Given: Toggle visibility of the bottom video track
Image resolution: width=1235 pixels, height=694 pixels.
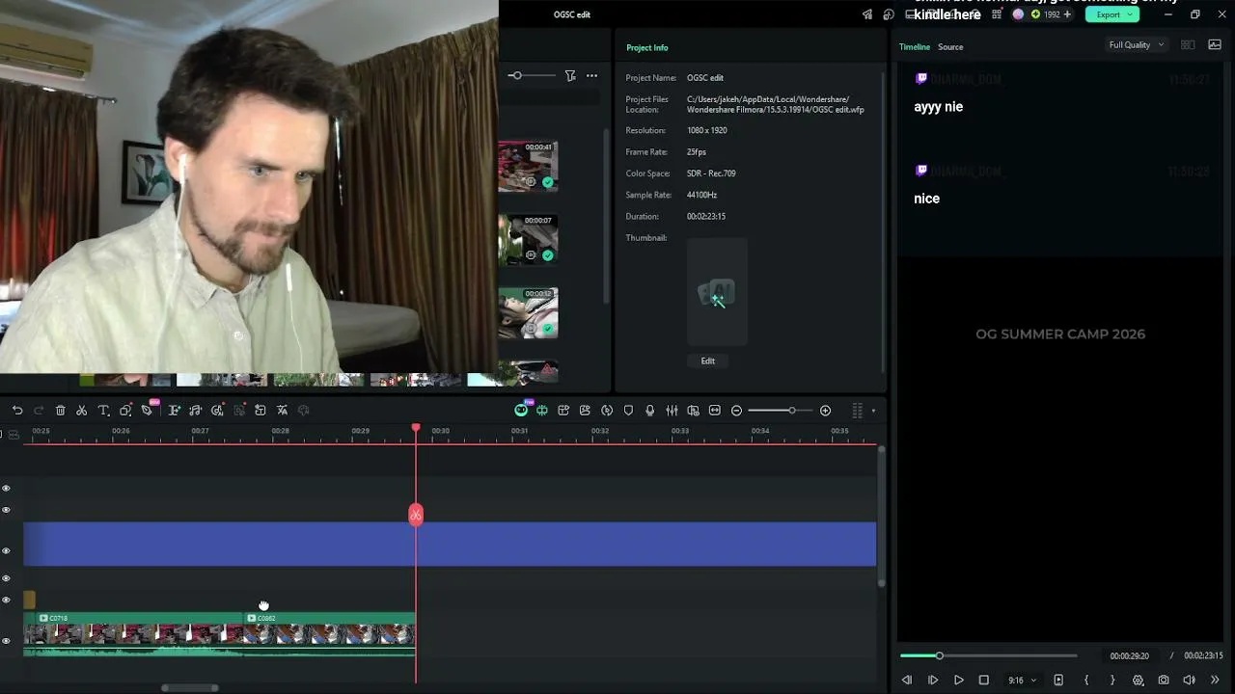Looking at the screenshot, I should click(x=6, y=641).
